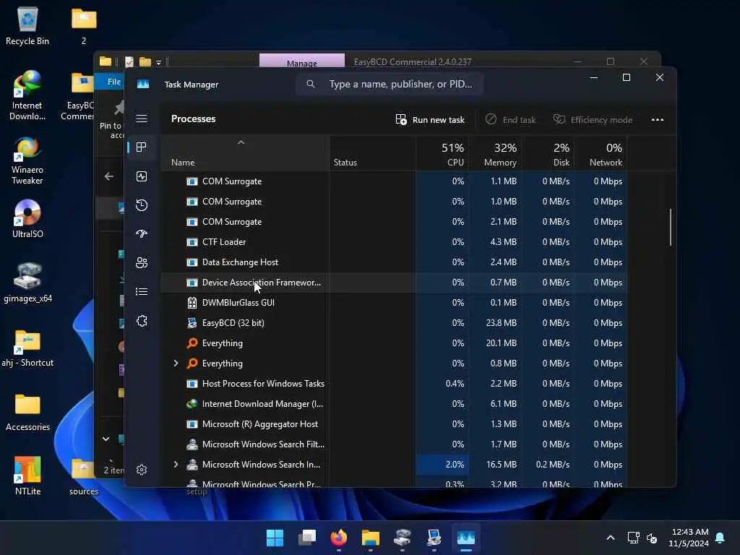This screenshot has height=555, width=740.
Task: Expand Microsoft Windows Search Indexer process group
Action: 176,465
